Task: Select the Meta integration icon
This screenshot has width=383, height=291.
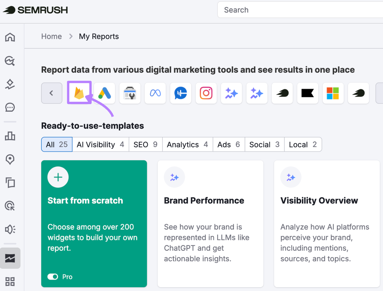Action: pos(155,93)
